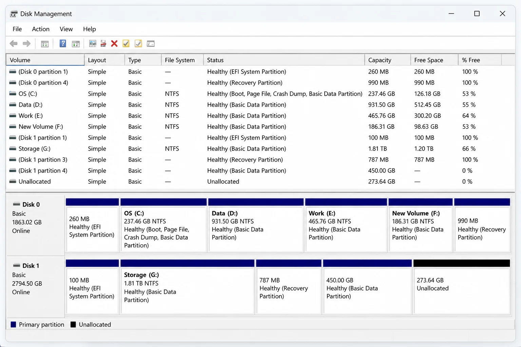Image resolution: width=521 pixels, height=347 pixels.
Task: Click the drive icon for OS (C:) row
Action: click(x=13, y=94)
